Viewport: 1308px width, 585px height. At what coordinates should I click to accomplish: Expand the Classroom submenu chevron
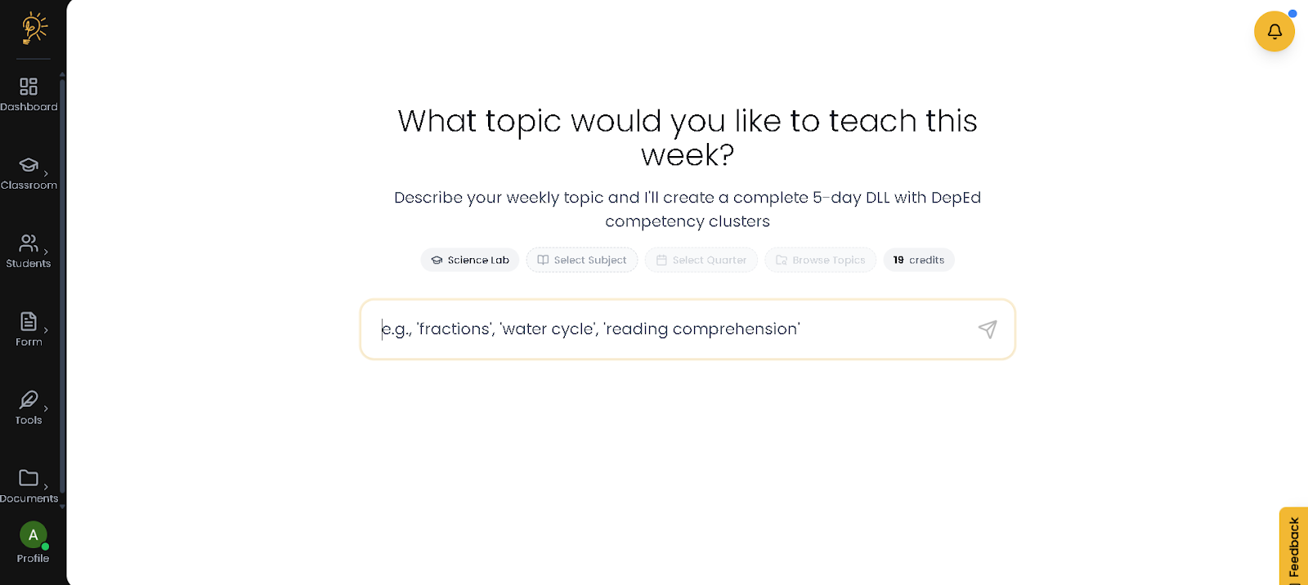point(46,174)
